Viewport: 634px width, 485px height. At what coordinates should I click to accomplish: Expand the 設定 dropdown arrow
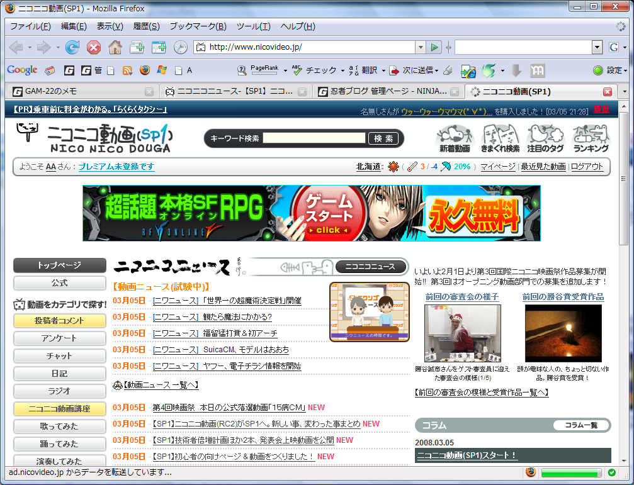(625, 70)
